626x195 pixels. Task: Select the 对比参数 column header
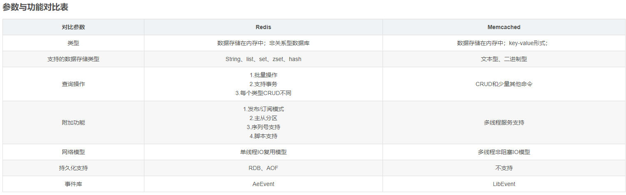(x=73, y=27)
